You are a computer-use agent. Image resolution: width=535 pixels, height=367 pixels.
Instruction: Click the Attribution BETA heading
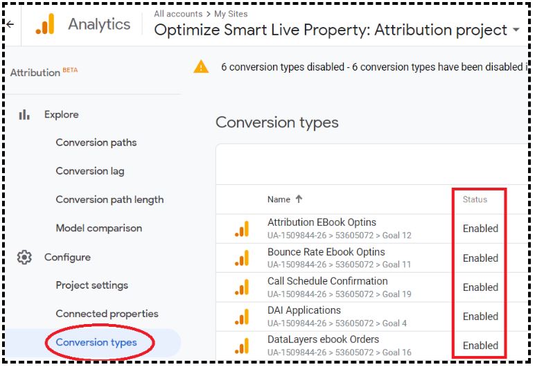pos(44,72)
